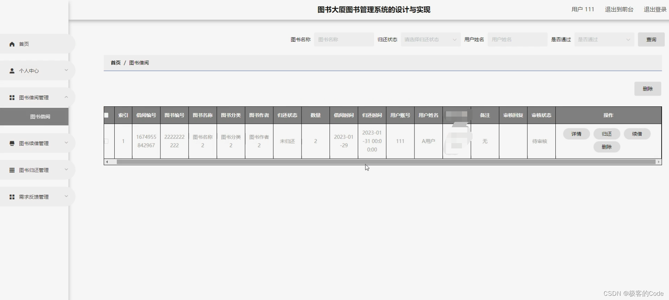Click the 详情 button in row 1
This screenshot has width=669, height=300.
coord(576,134)
